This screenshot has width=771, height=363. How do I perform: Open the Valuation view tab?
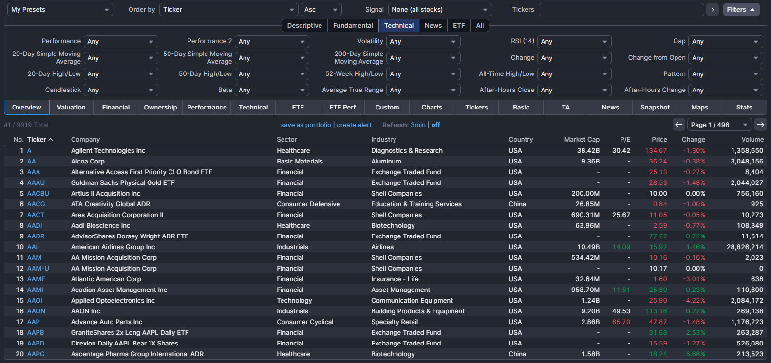pyautogui.click(x=71, y=107)
